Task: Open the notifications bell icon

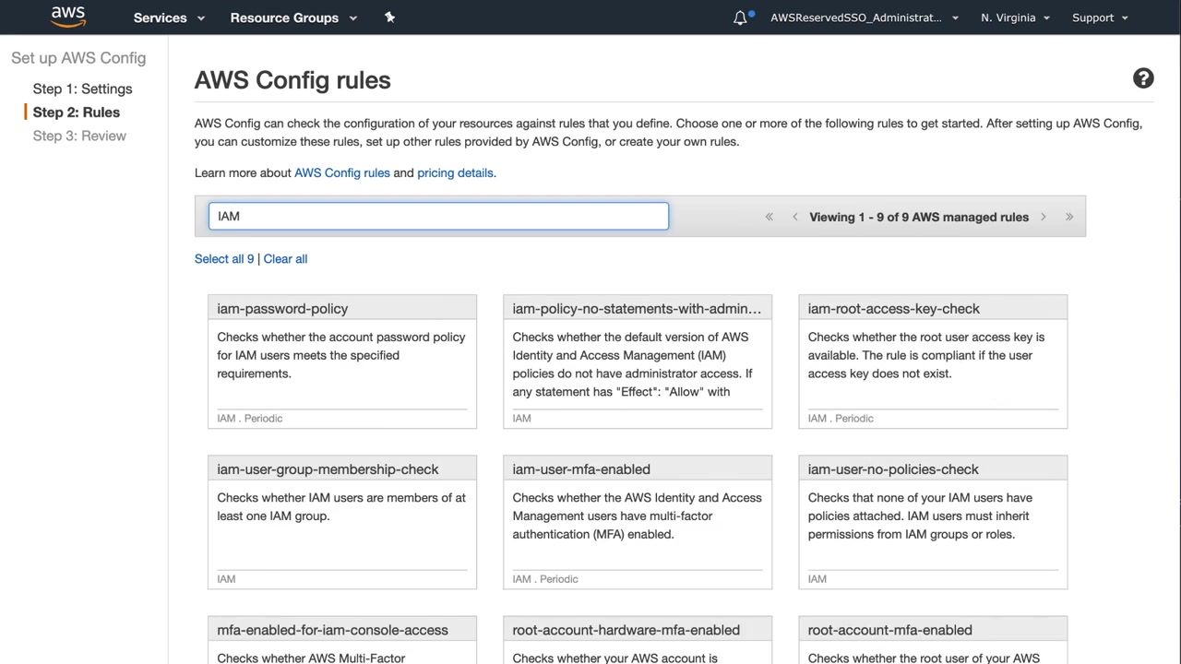Action: [x=740, y=18]
